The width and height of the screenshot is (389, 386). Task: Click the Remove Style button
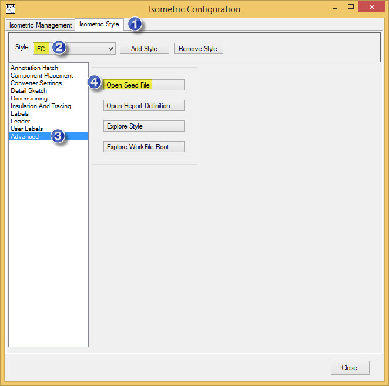(198, 48)
